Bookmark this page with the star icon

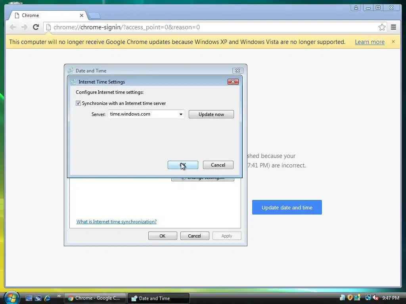tap(382, 27)
